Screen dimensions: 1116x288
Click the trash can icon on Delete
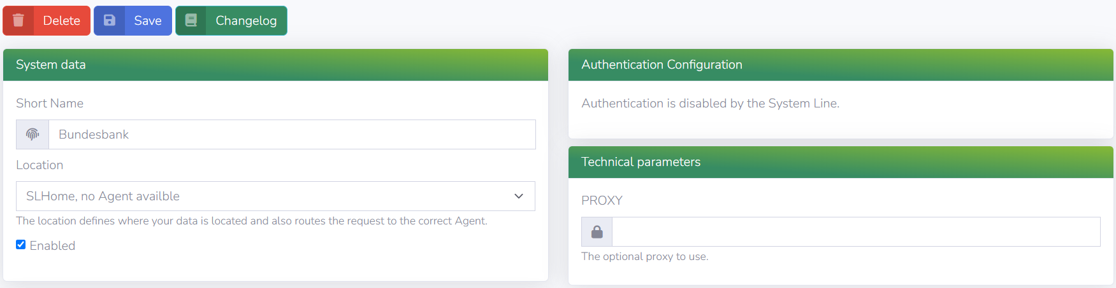tap(18, 20)
